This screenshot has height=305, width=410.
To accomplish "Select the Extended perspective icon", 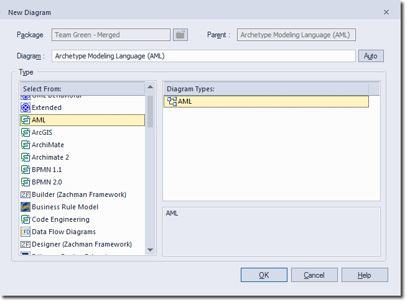I will point(26,107).
